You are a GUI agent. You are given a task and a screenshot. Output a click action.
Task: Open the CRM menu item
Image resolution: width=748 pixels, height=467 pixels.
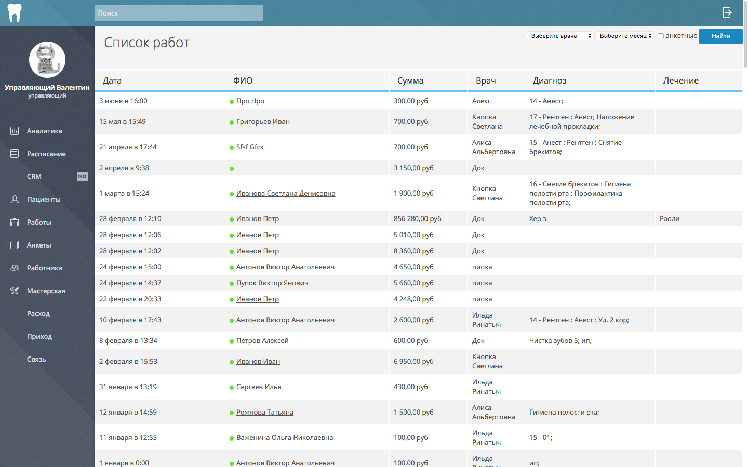coord(34,176)
